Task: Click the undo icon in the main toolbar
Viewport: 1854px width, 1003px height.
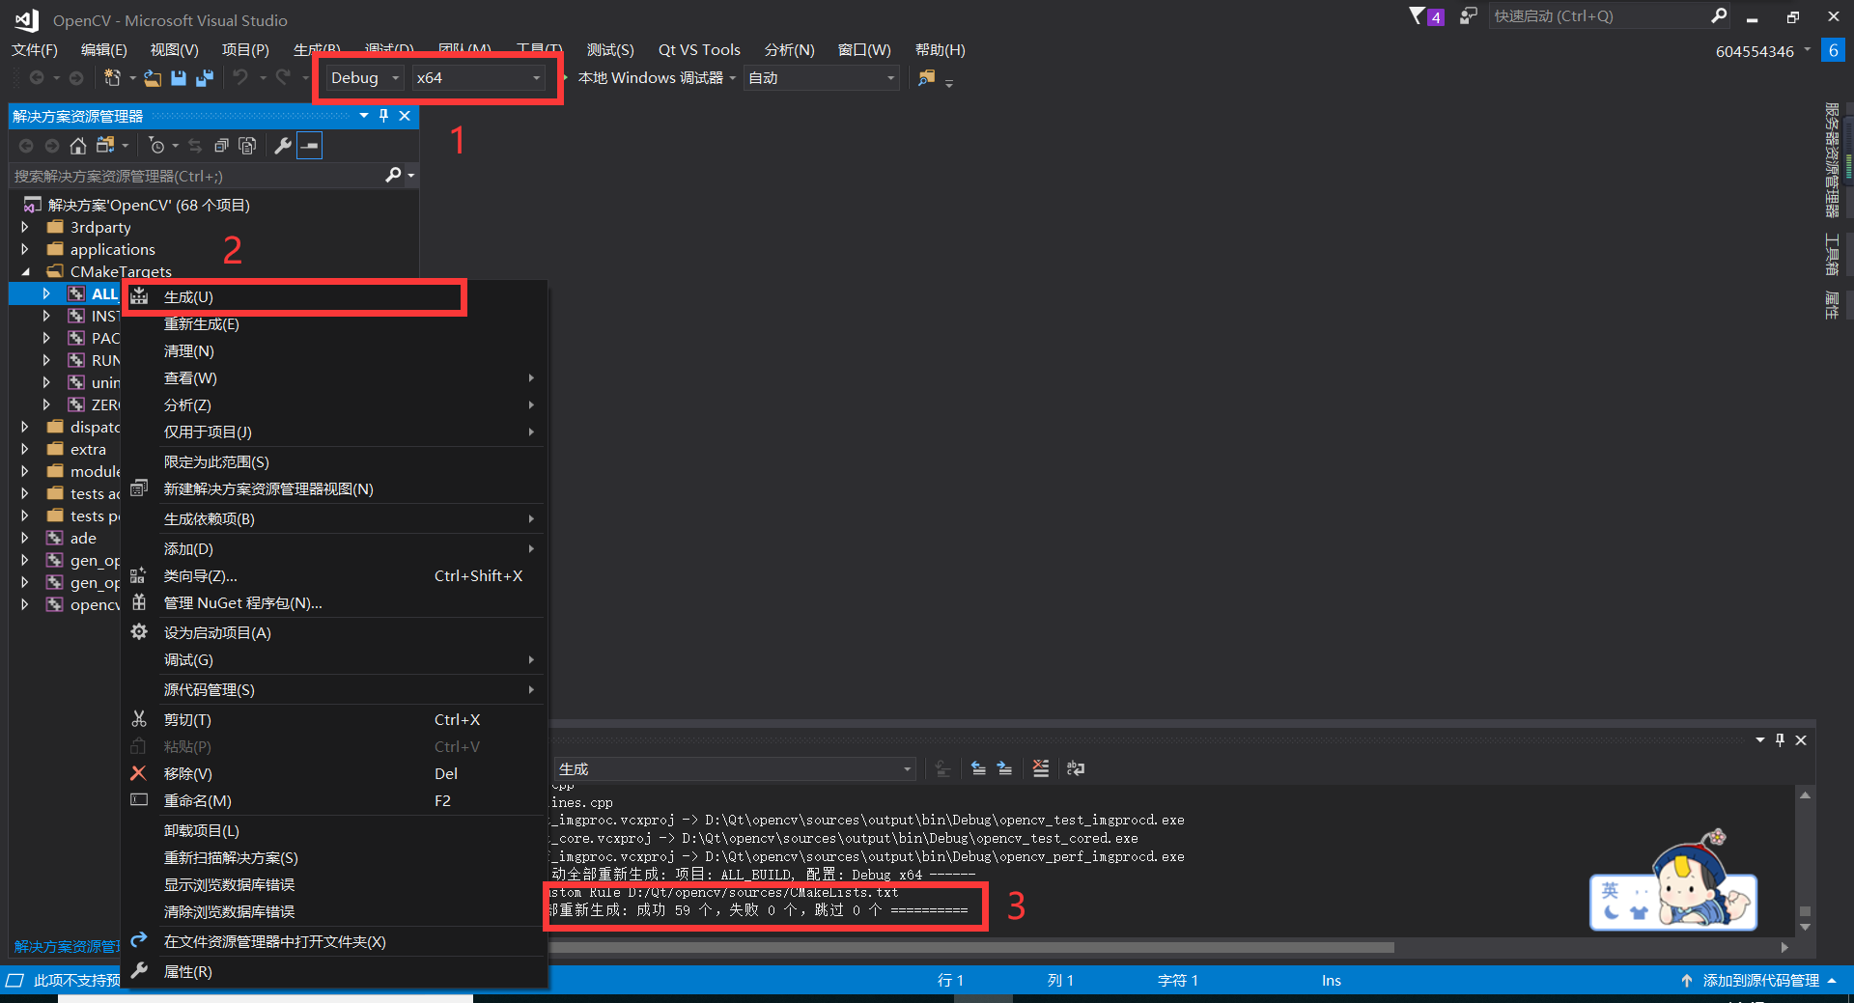Action: point(240,78)
